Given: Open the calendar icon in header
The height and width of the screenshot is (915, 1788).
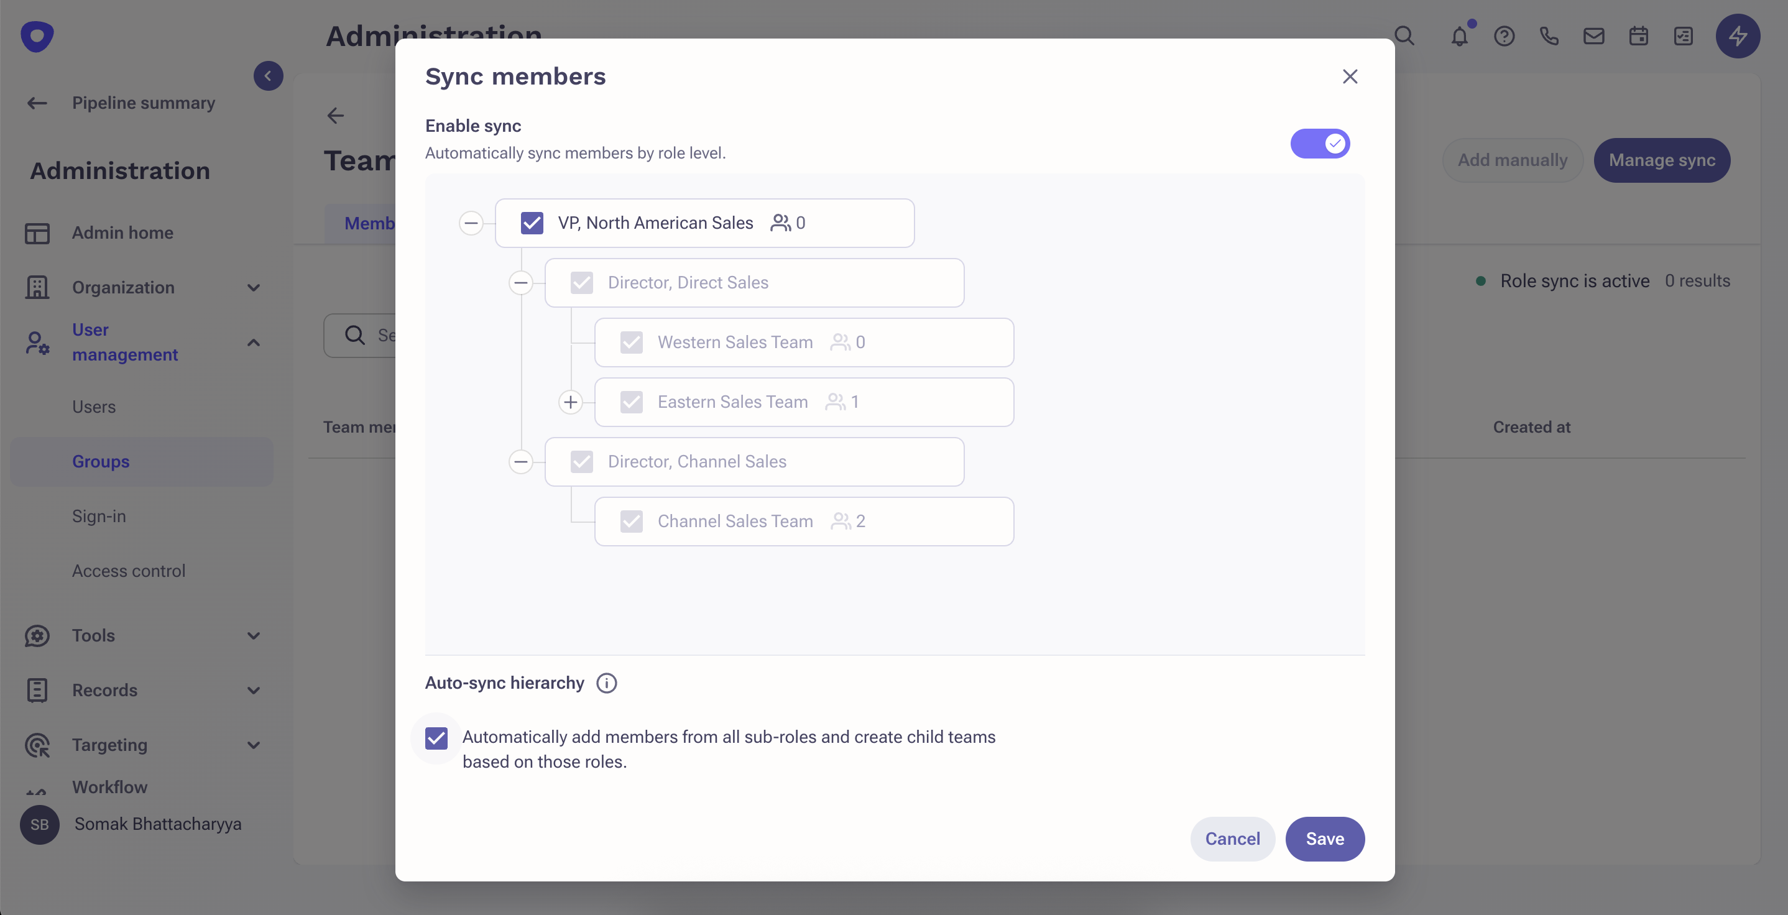Looking at the screenshot, I should pyautogui.click(x=1638, y=36).
